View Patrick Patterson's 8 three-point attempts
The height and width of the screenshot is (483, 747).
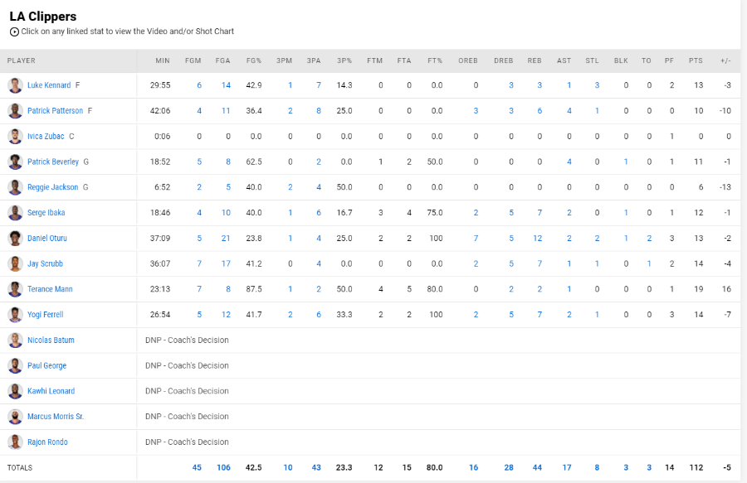319,111
